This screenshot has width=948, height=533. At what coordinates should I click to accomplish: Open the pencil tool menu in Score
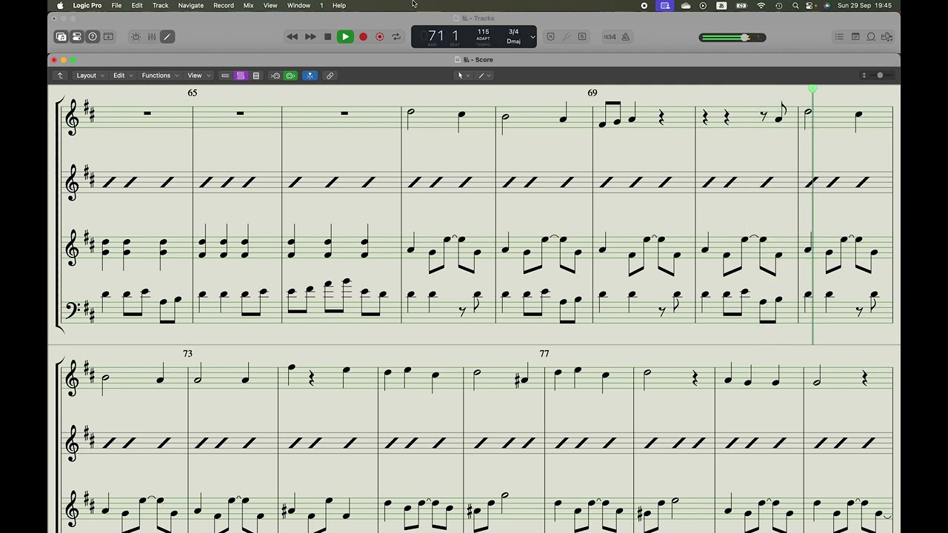(484, 76)
